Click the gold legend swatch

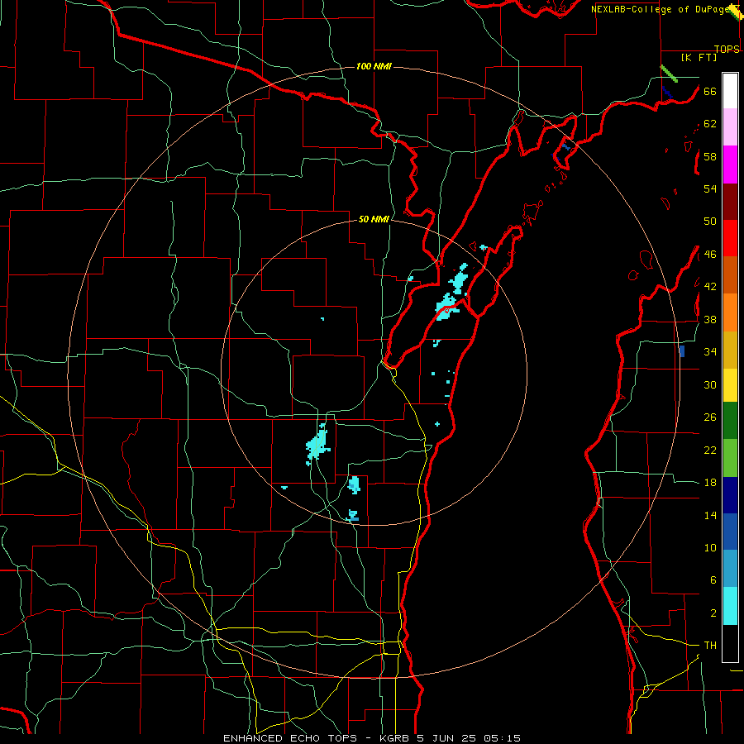(x=730, y=350)
